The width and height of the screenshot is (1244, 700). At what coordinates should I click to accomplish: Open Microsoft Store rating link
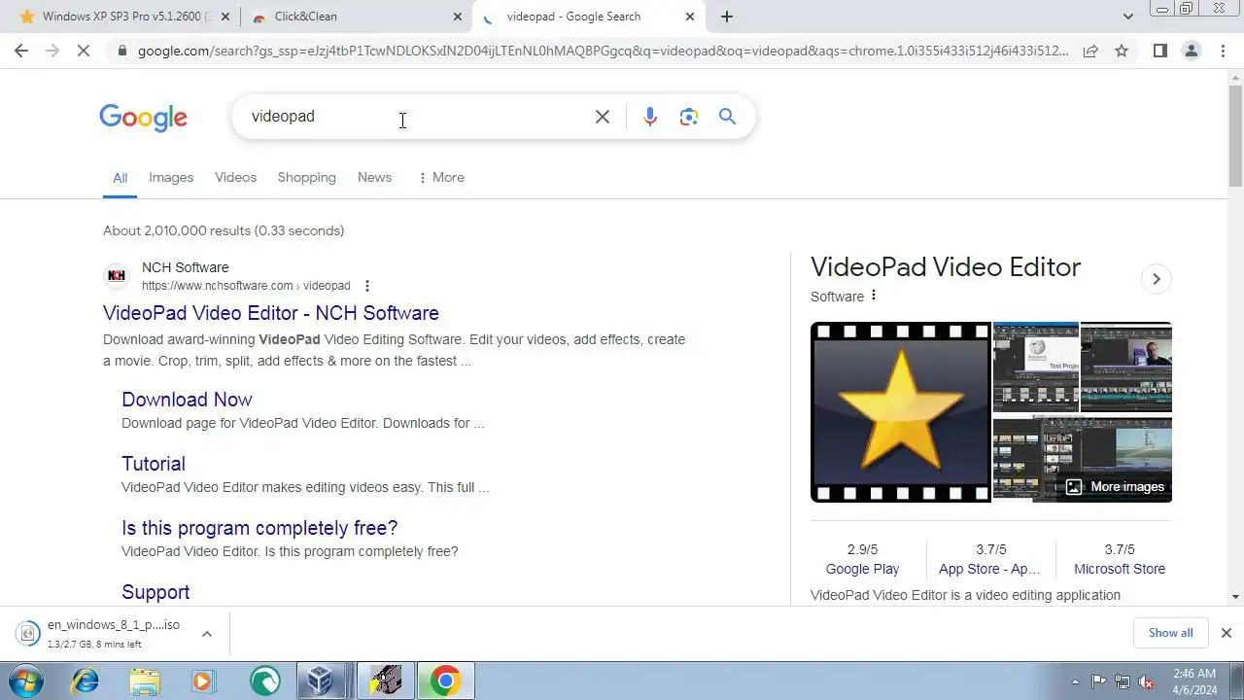(1120, 569)
